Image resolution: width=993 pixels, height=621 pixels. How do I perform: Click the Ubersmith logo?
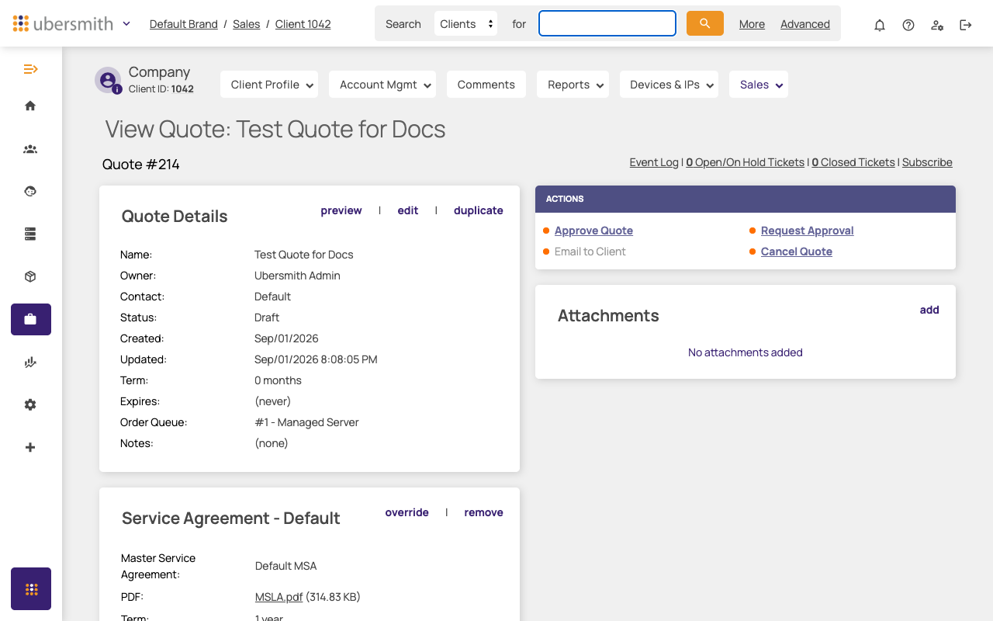coord(63,23)
